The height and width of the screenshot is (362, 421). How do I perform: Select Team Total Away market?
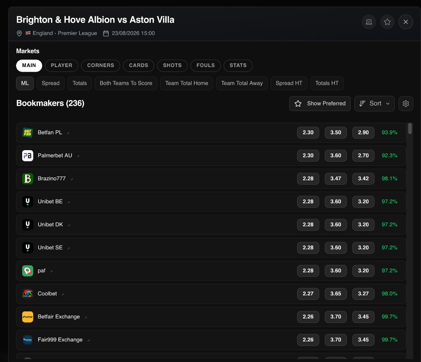coord(242,83)
